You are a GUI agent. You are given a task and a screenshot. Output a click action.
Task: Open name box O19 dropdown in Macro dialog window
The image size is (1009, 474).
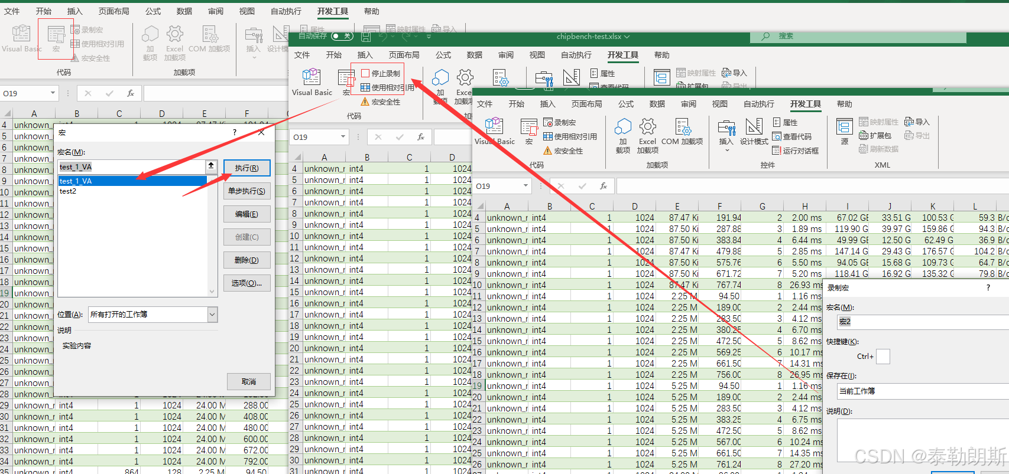click(53, 93)
